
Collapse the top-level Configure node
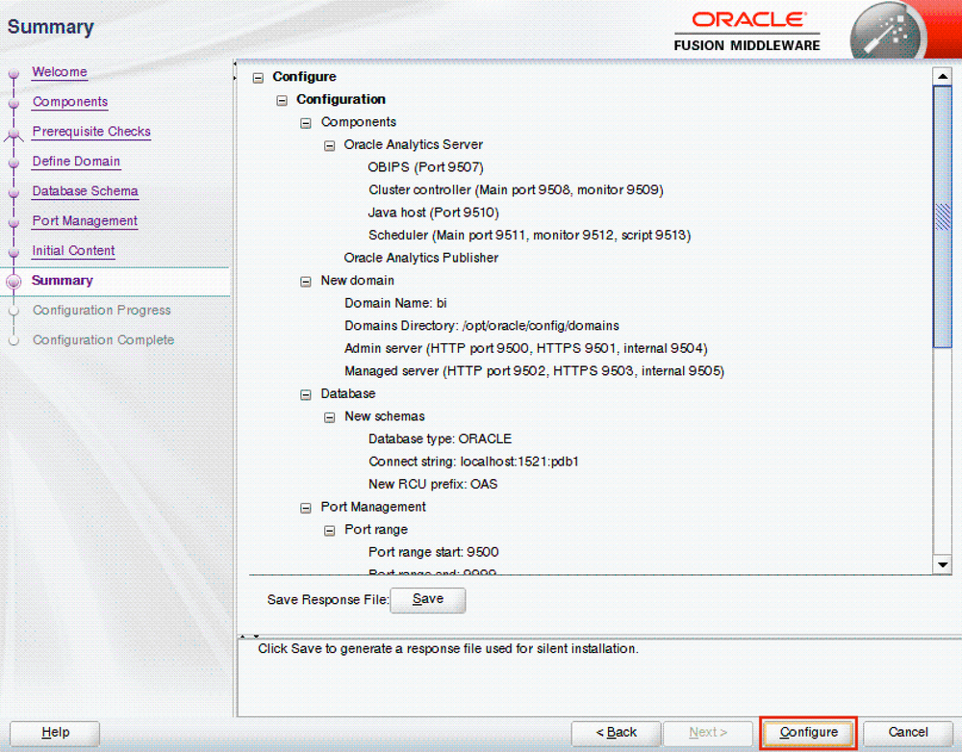point(258,78)
